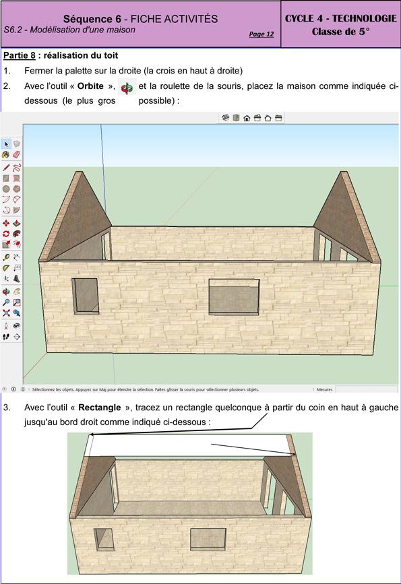Select the Push/Pull tool
The width and height of the screenshot is (401, 584).
click(16, 224)
